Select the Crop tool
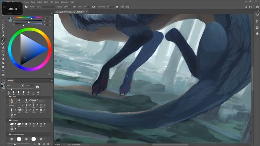Viewport: 260px width, 146px height. coord(3,32)
